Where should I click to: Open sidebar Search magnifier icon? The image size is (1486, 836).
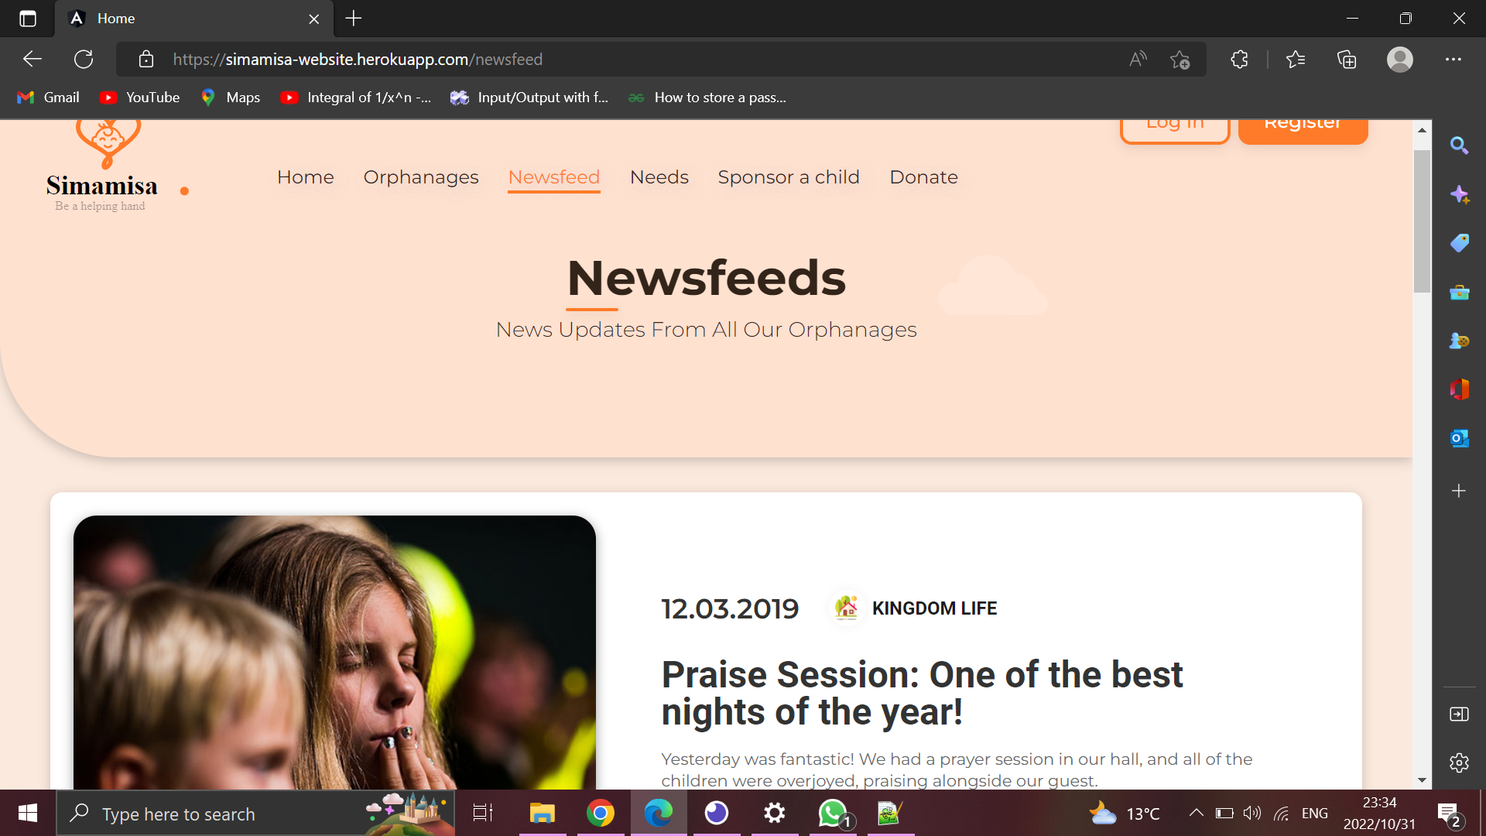coord(1459,146)
